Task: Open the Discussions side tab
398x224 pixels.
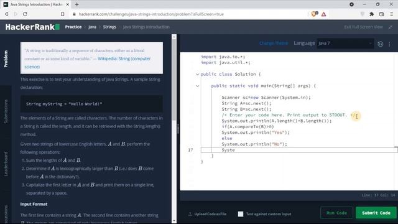Action: (x=6, y=214)
